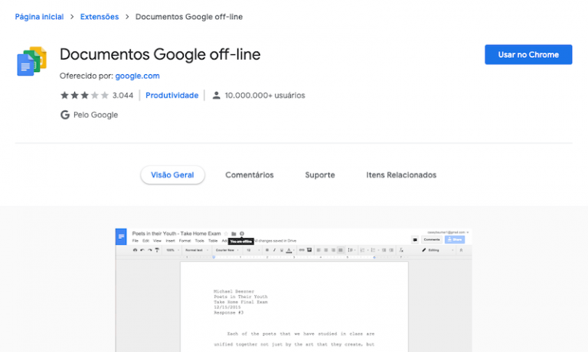Click the star icon beside preview document title

coord(226,233)
